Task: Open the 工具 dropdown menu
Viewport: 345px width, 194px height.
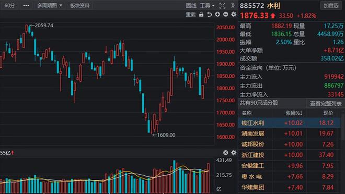Action: [207, 6]
